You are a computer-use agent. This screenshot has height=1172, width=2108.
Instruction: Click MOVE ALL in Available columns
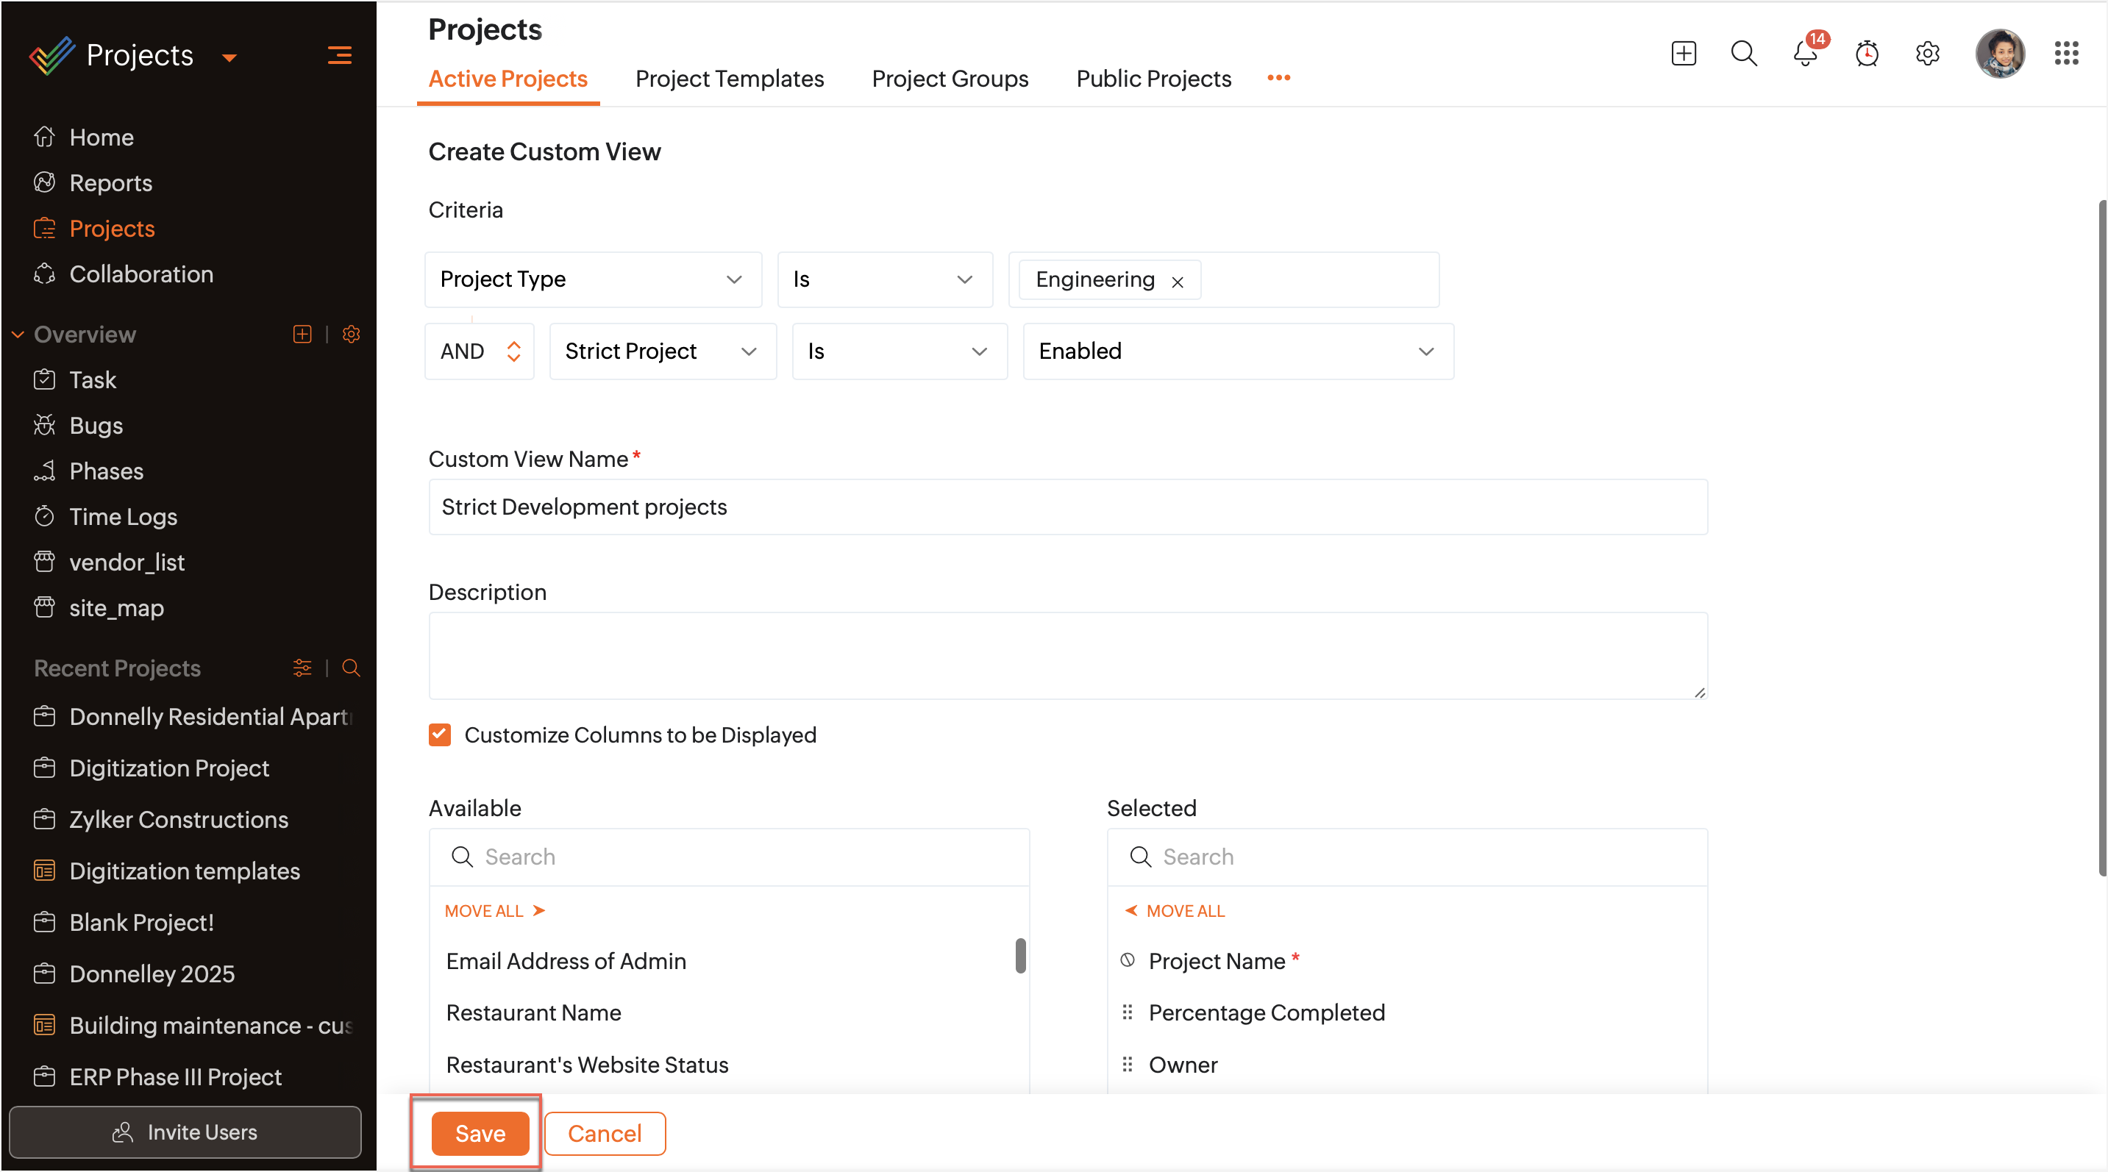coord(494,911)
